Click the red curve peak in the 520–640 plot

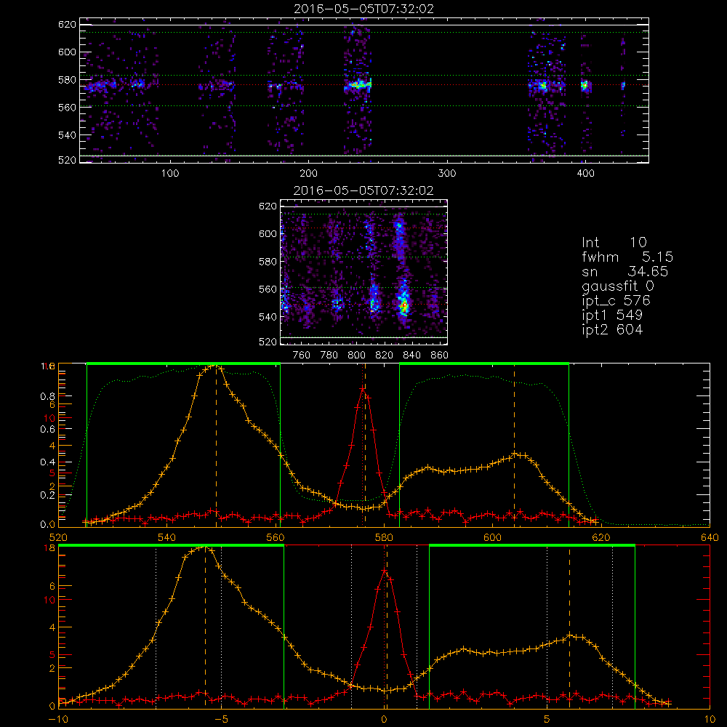tap(363, 388)
